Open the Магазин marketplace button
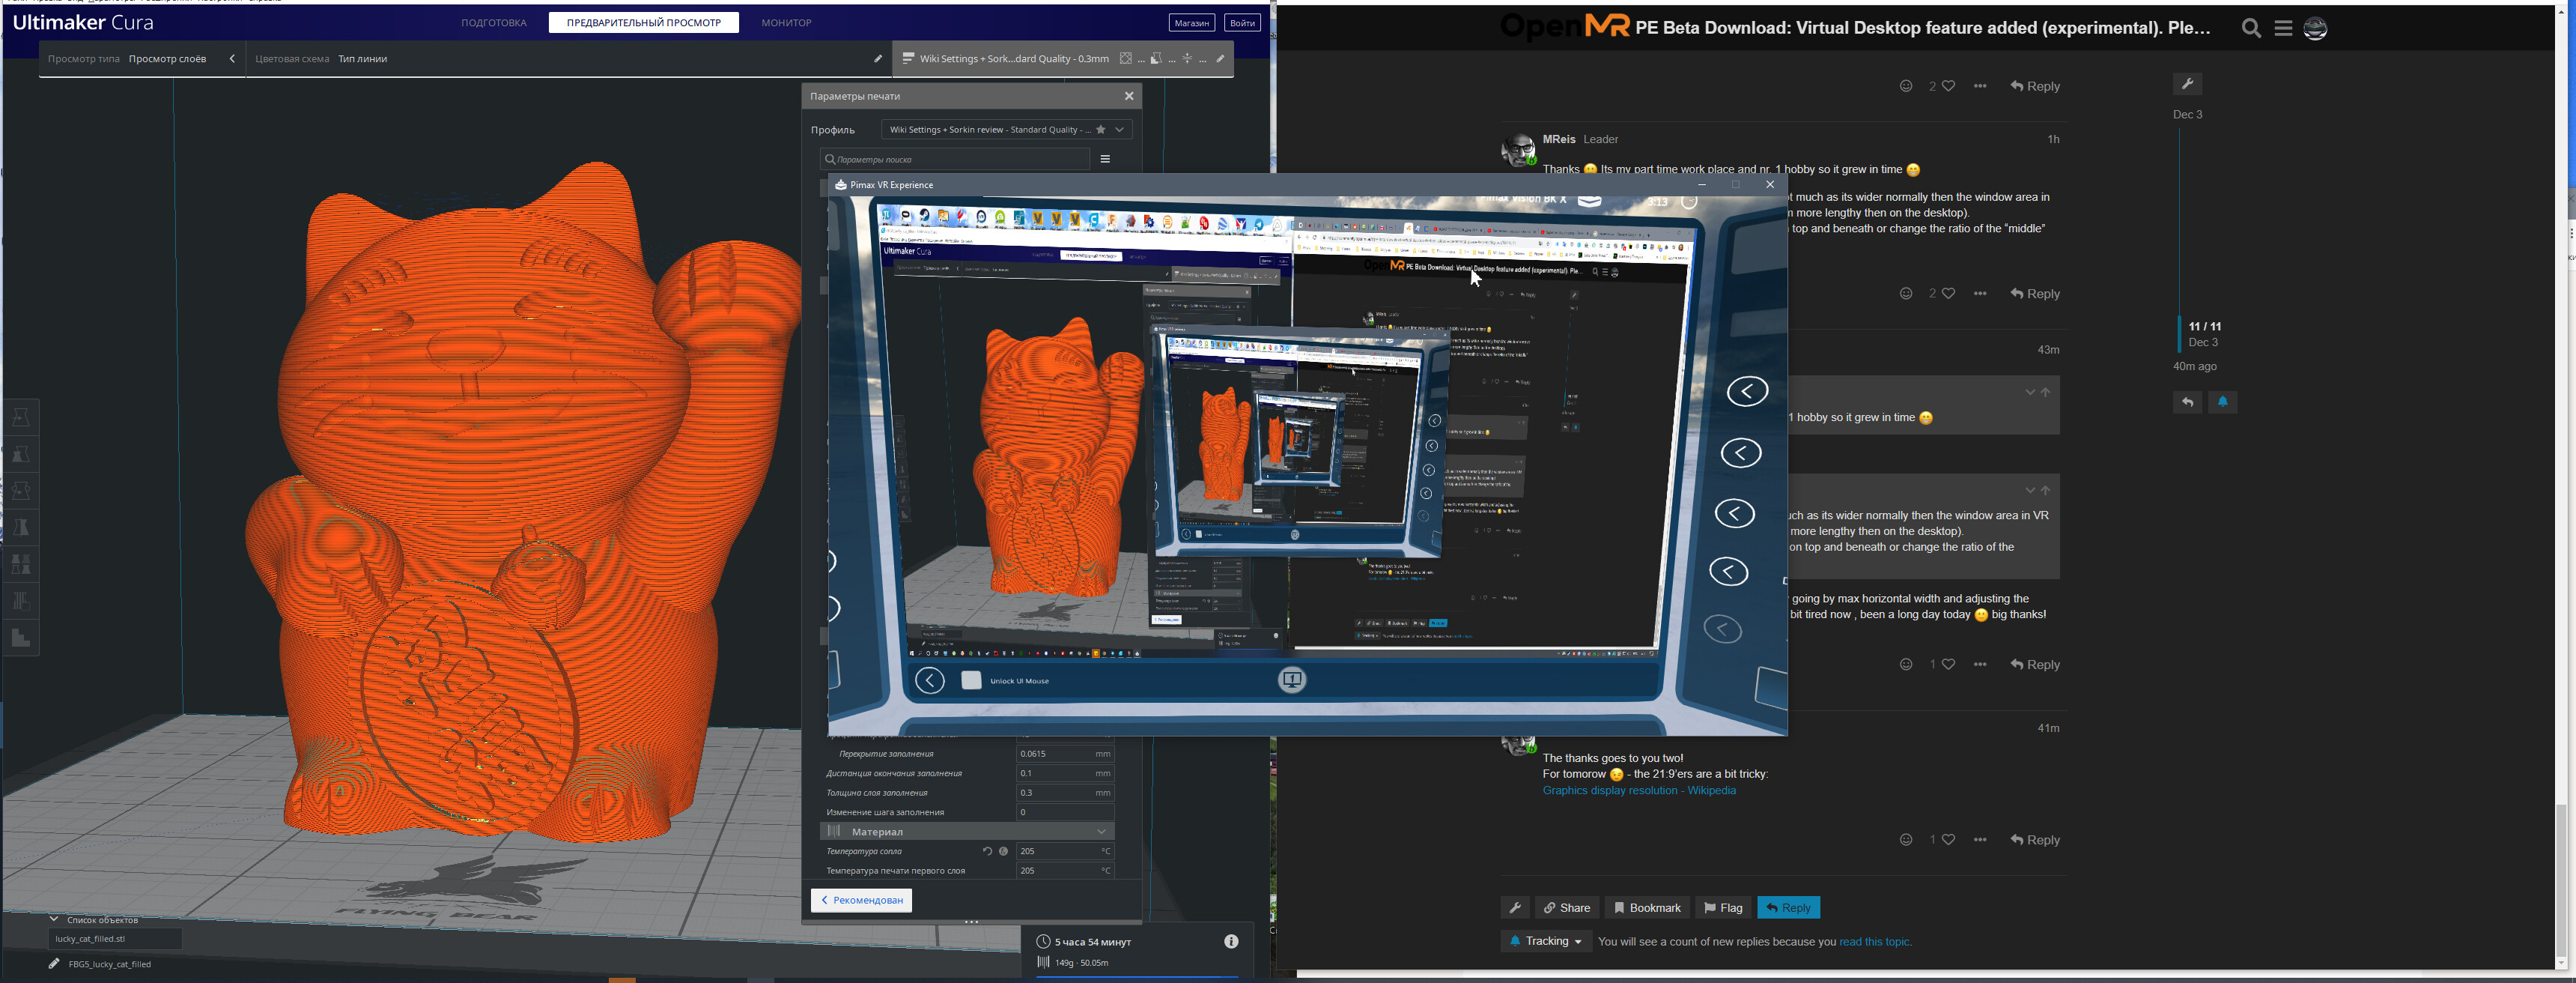The image size is (2576, 983). (1191, 22)
